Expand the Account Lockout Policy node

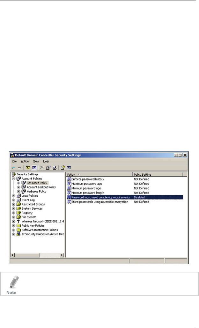pos(18,187)
